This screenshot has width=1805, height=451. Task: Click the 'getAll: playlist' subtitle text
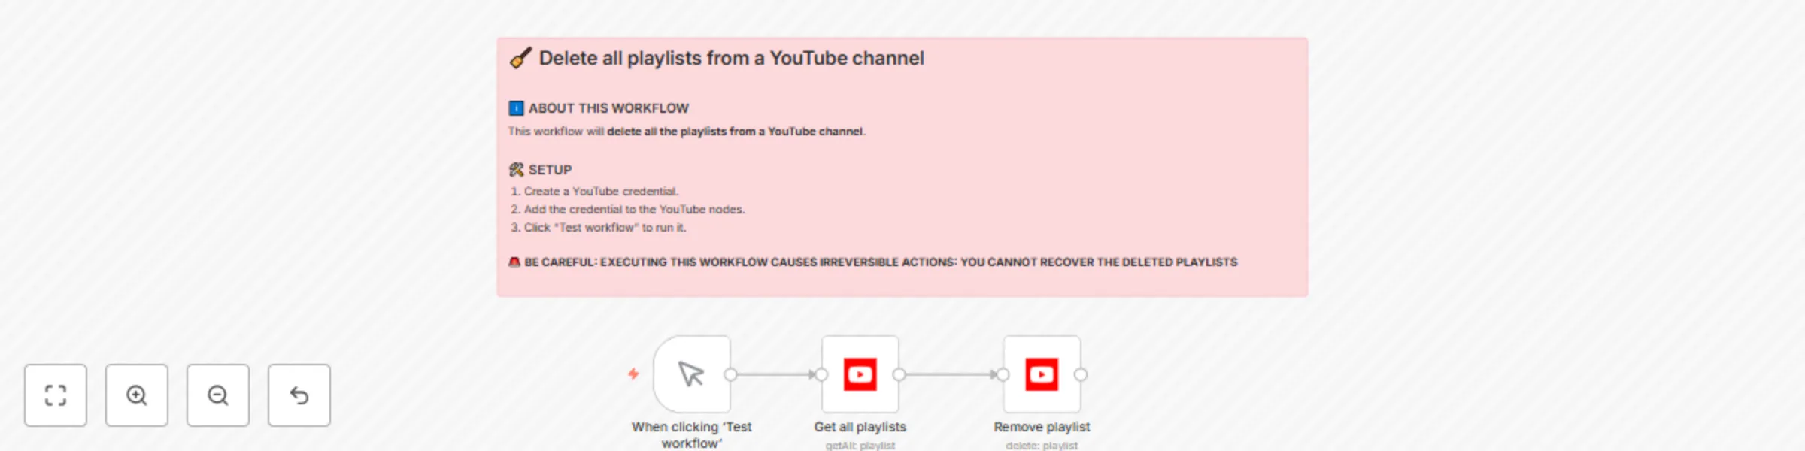point(860,446)
